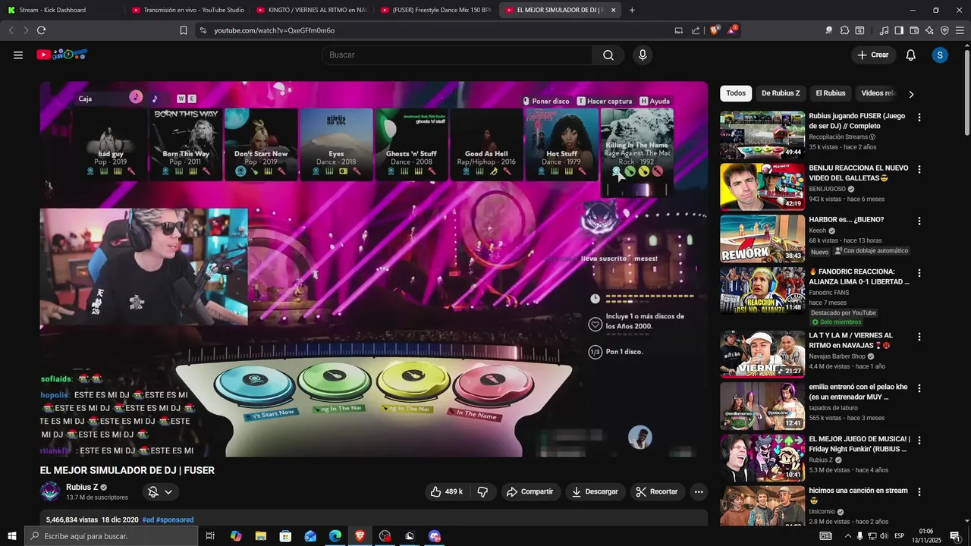Open options for the HARBOR es BUENO video
The height and width of the screenshot is (546, 971).
pos(919,221)
